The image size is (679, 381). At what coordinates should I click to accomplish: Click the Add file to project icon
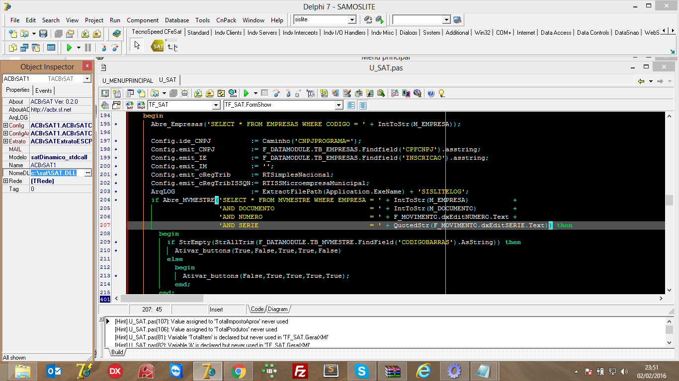85,33
